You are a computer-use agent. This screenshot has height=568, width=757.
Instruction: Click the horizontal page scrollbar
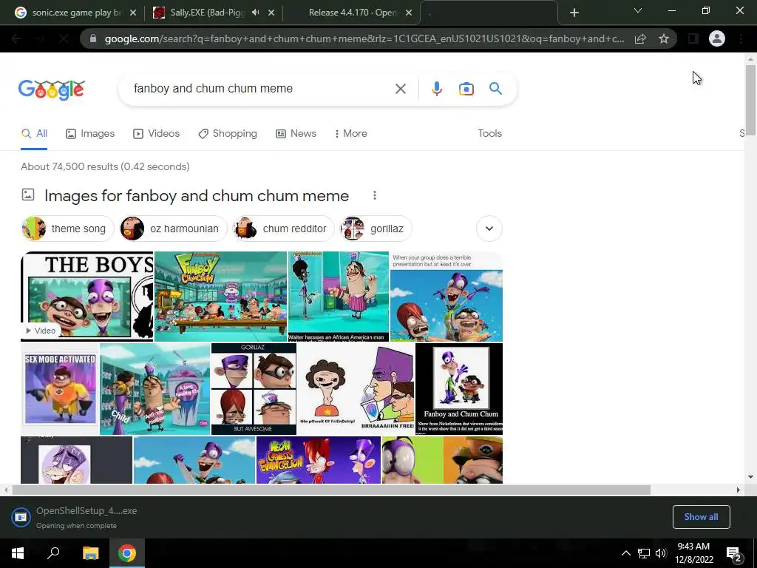click(x=331, y=490)
